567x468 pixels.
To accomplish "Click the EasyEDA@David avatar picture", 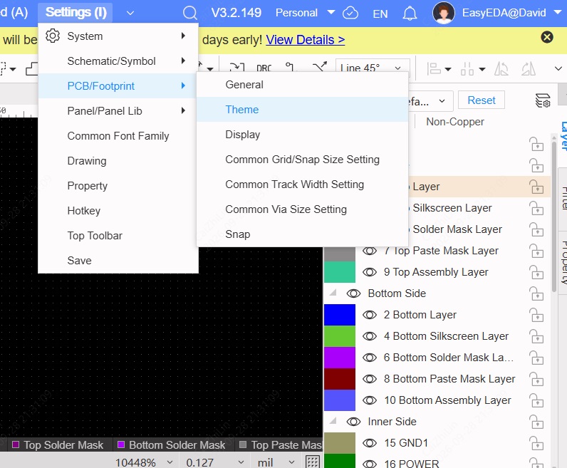I will tap(443, 13).
